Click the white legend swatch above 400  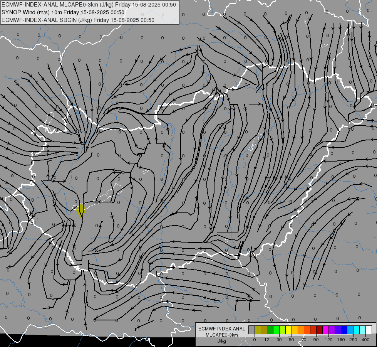pyautogui.click(x=369, y=330)
